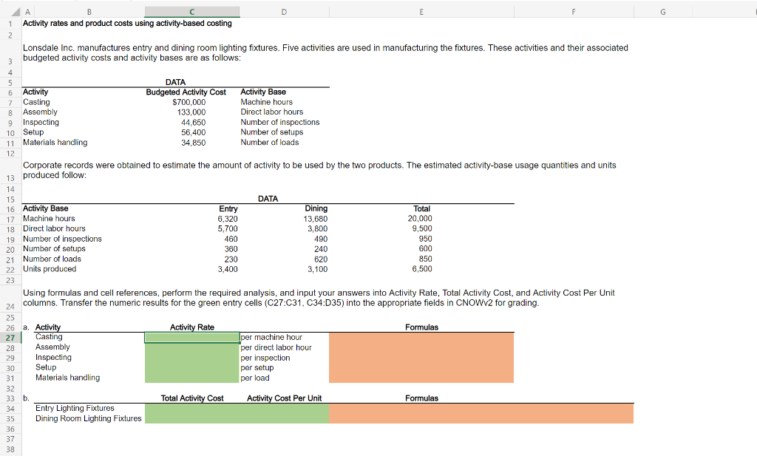Select column header E

click(x=421, y=12)
